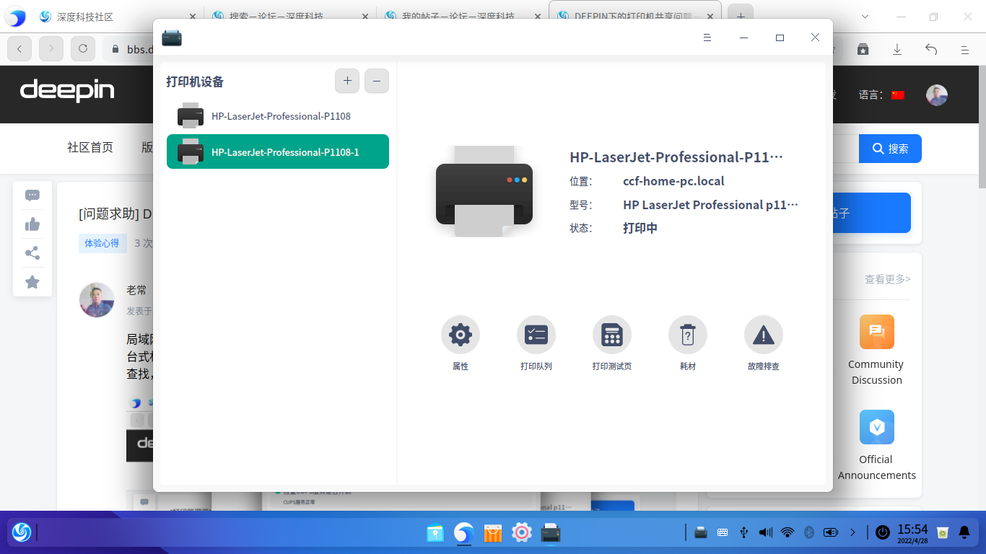986x554 pixels.
Task: Click the blue 搜索 search button
Action: [x=890, y=149]
